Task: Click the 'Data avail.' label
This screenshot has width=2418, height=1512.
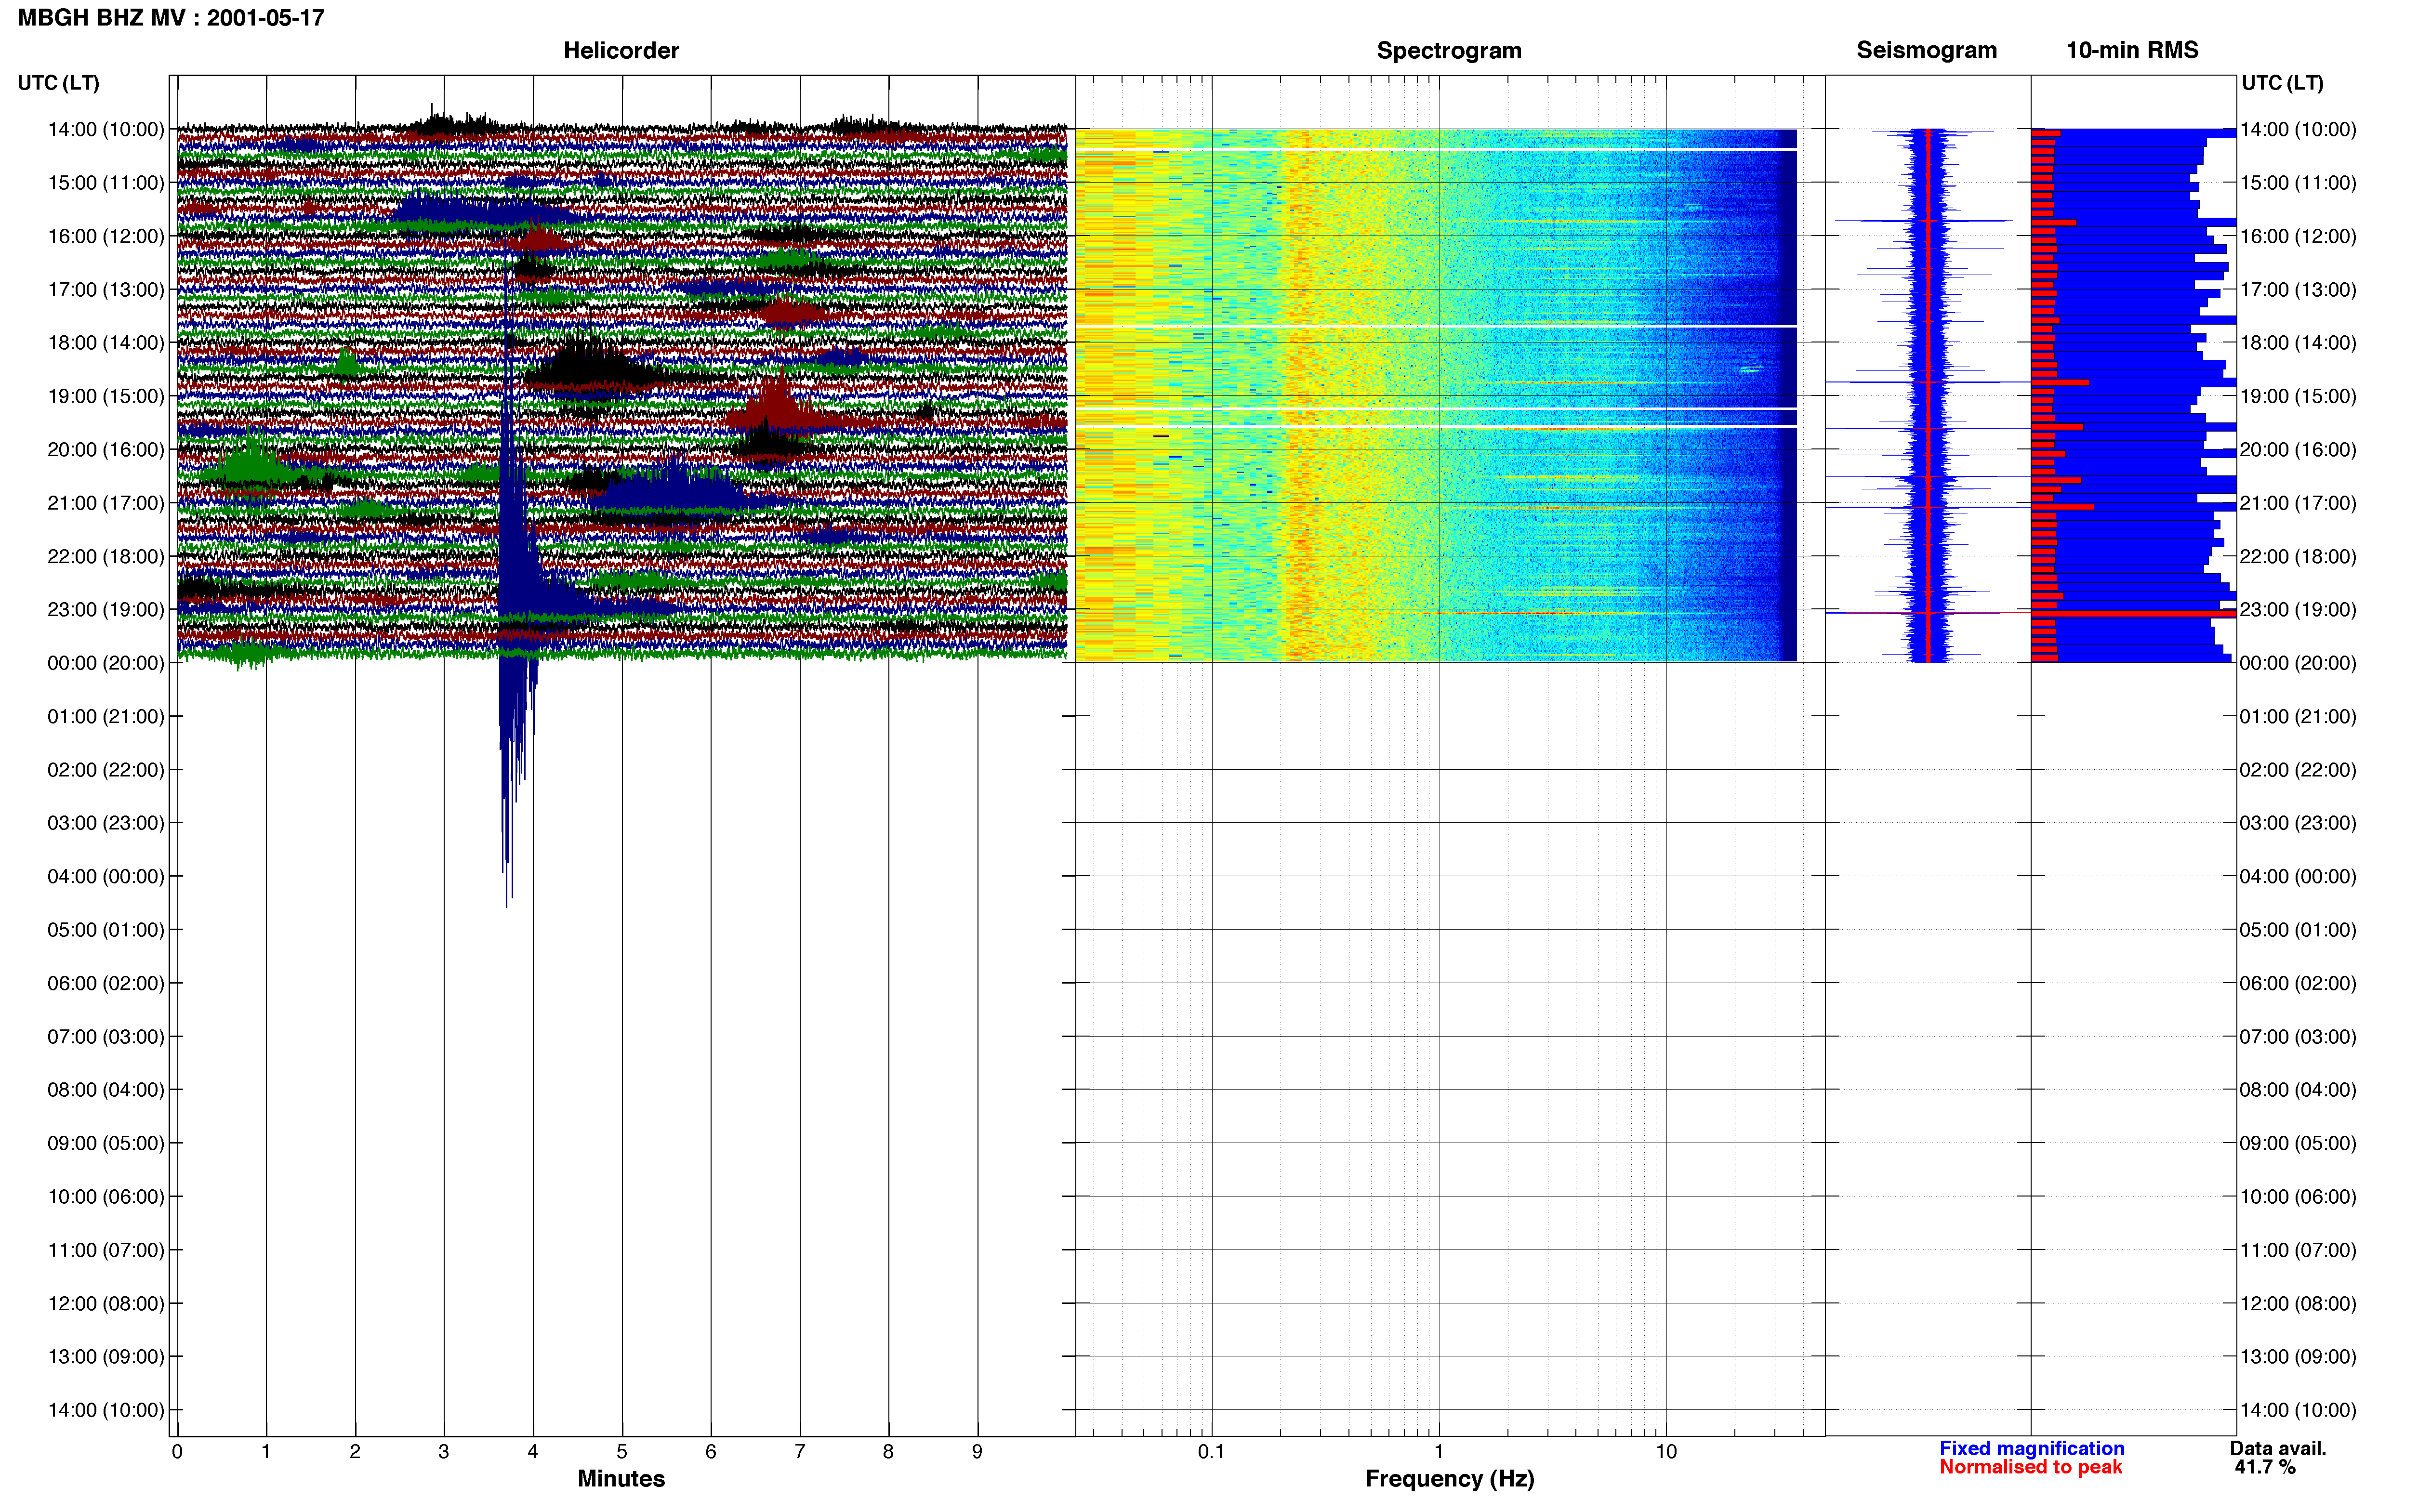Action: click(x=2277, y=1448)
